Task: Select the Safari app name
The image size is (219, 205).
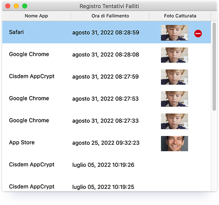Action: (17, 32)
